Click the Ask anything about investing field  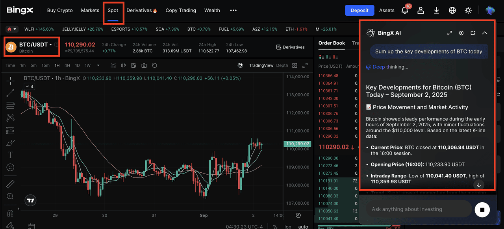(419, 209)
